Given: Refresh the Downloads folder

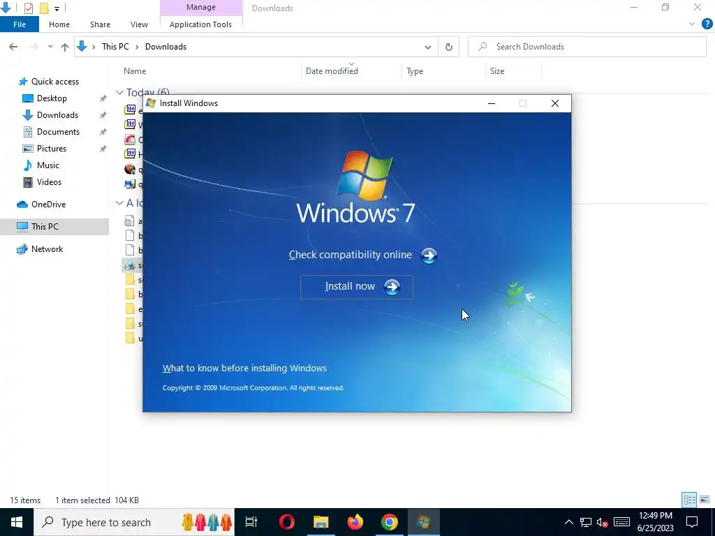Looking at the screenshot, I should pos(449,47).
